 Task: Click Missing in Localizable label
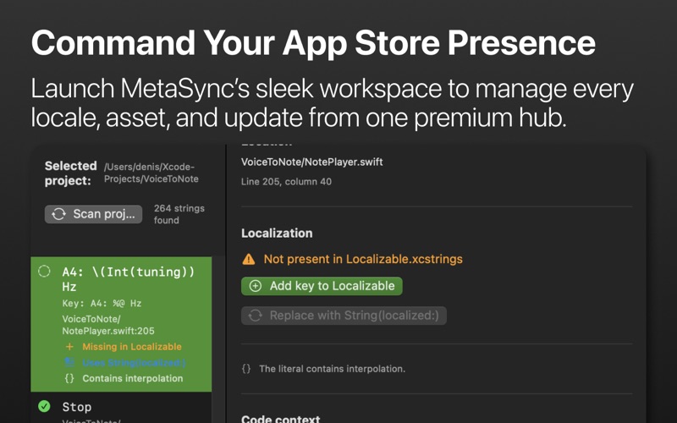[x=132, y=347]
